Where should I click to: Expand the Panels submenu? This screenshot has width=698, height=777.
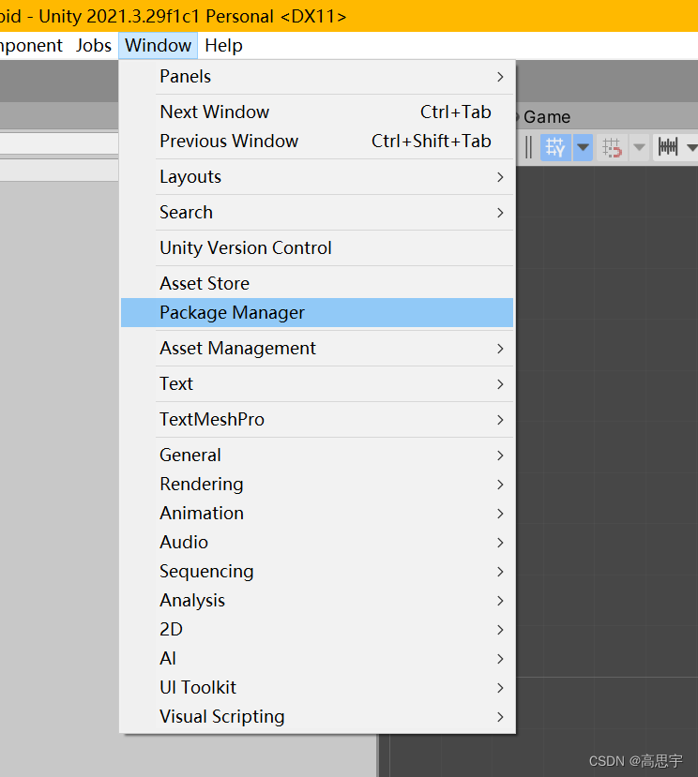click(317, 77)
